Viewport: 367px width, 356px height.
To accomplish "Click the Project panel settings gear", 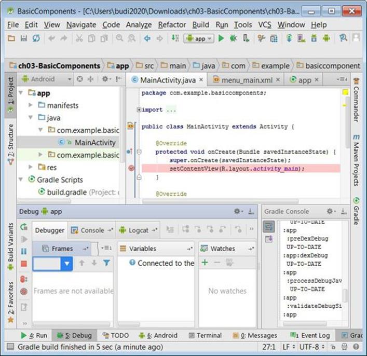I will pyautogui.click(x=106, y=79).
